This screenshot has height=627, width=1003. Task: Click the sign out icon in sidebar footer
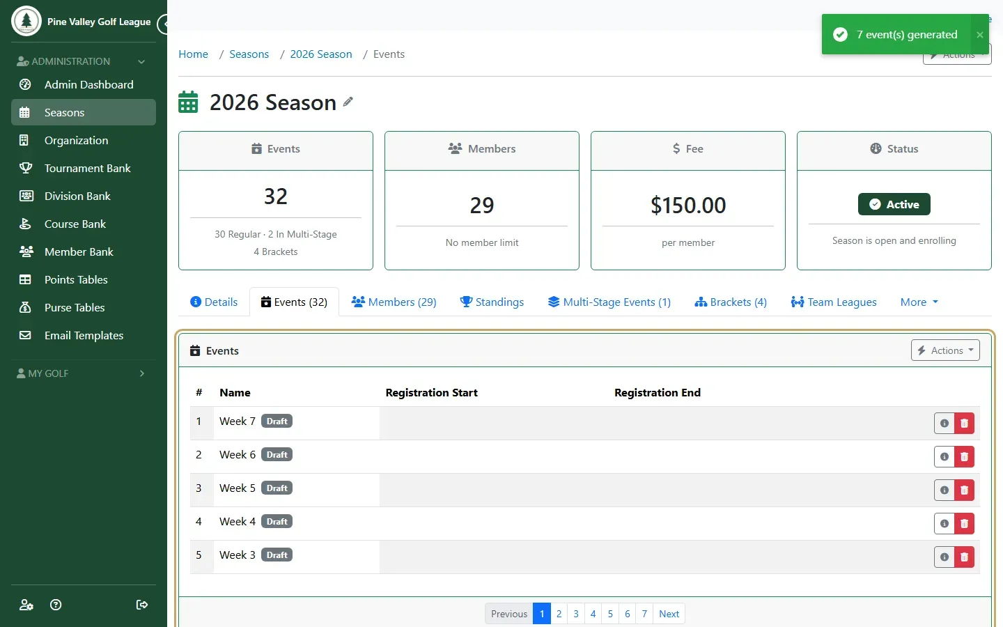pyautogui.click(x=142, y=605)
